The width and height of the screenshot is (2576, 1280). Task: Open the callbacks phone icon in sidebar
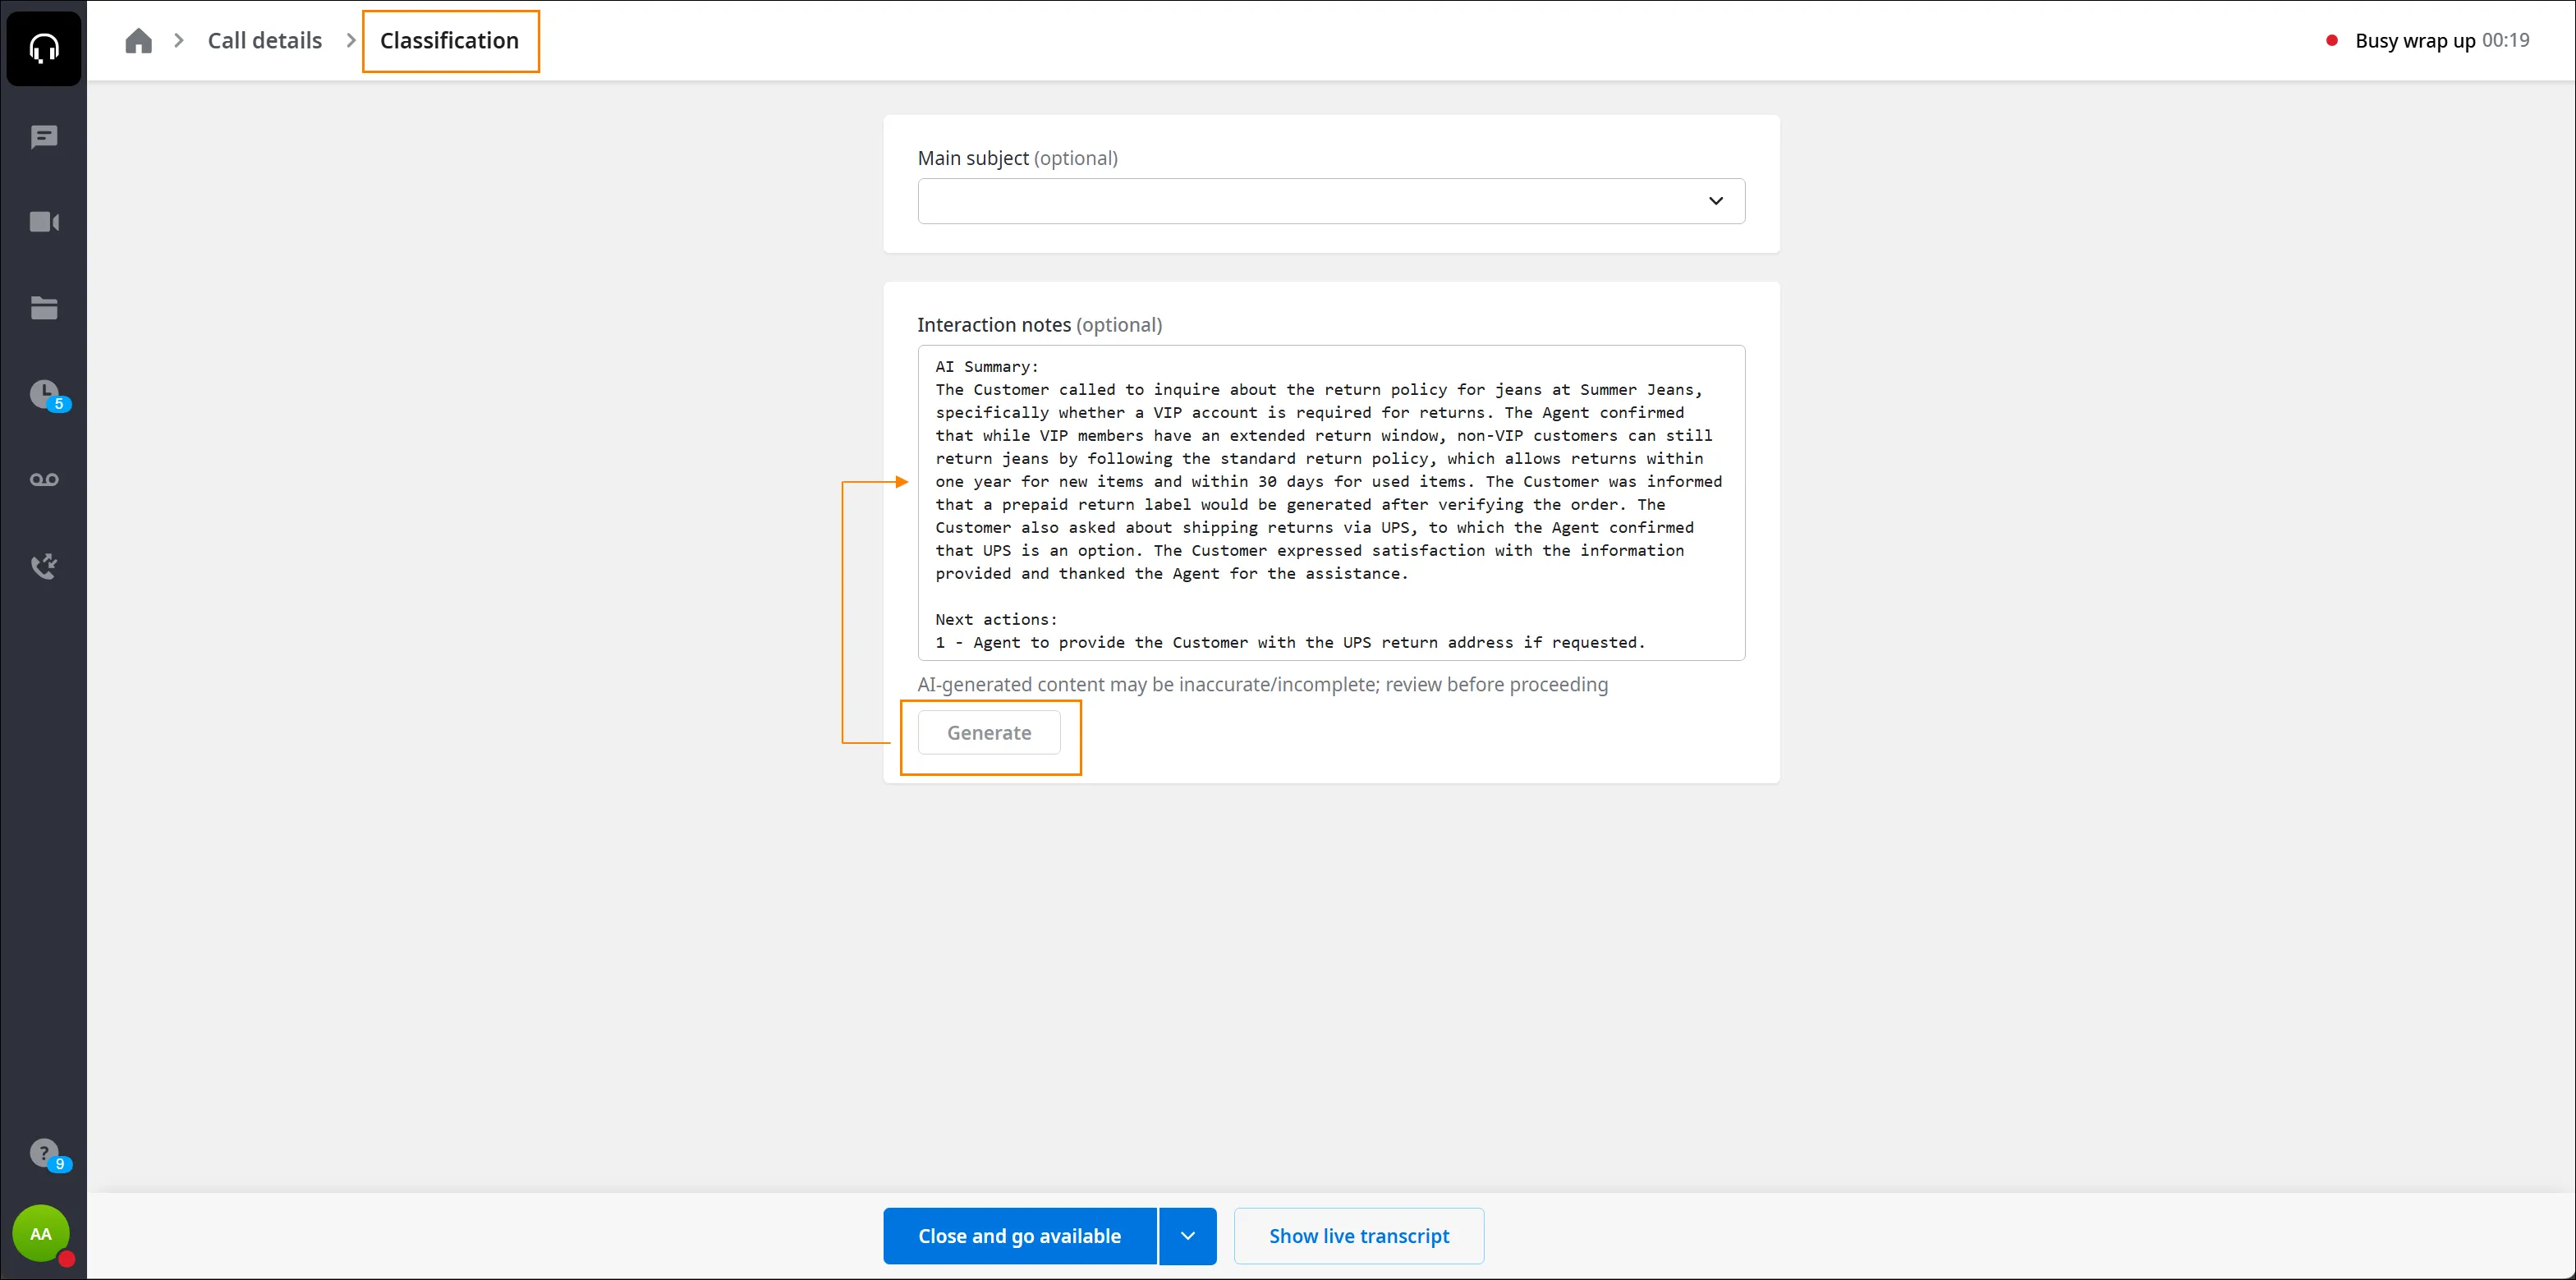pos(44,566)
